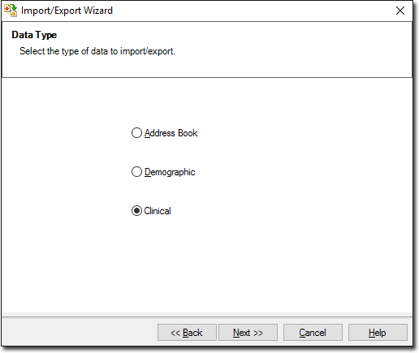Click the Data Type heading
Viewport: 419px width, 353px height.
[34, 35]
